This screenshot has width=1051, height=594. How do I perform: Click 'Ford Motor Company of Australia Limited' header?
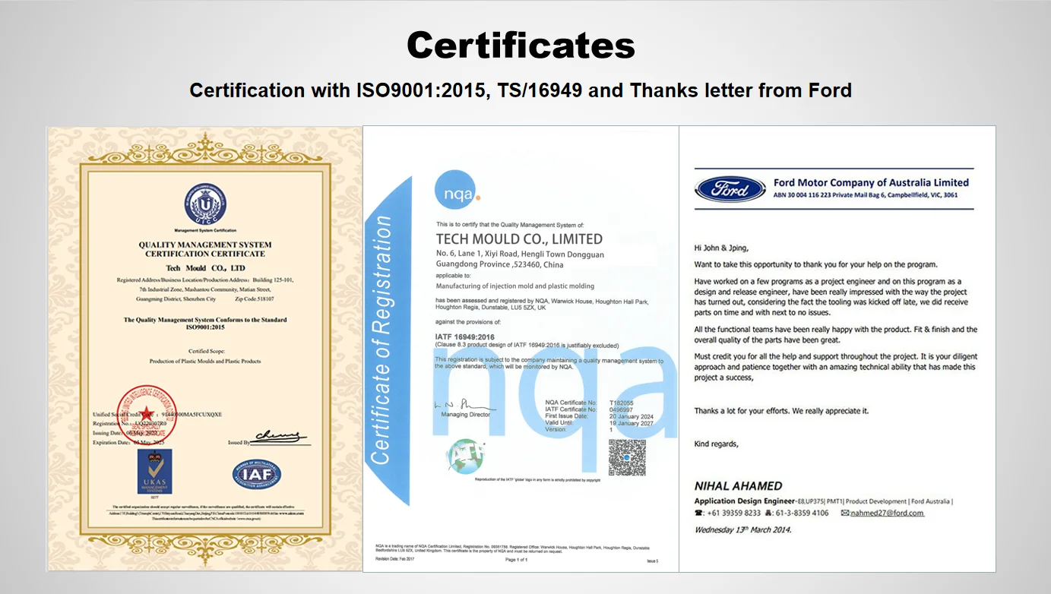coord(871,182)
